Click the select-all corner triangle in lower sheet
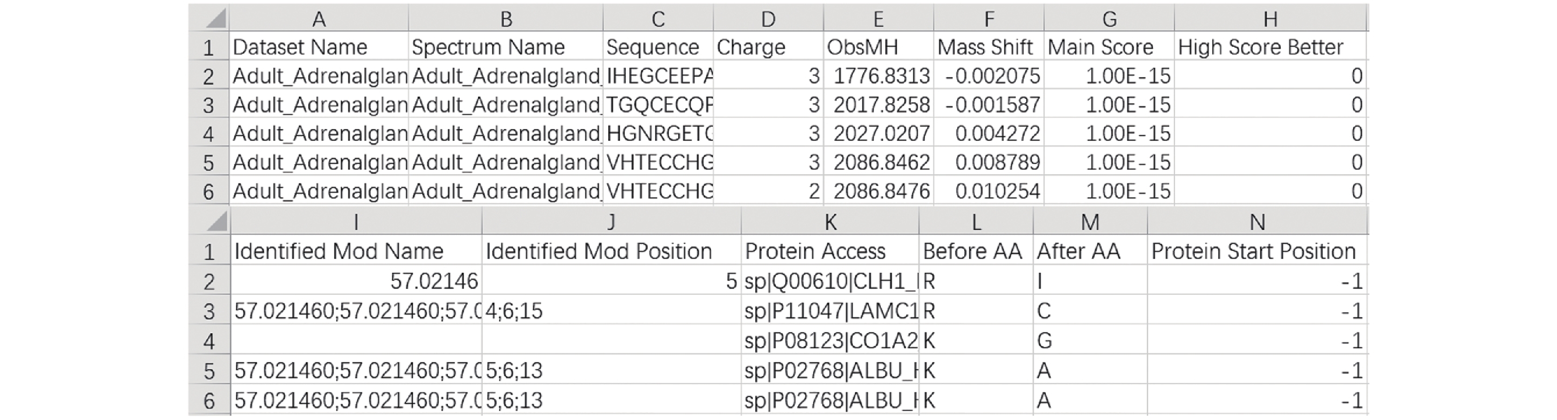 209,221
